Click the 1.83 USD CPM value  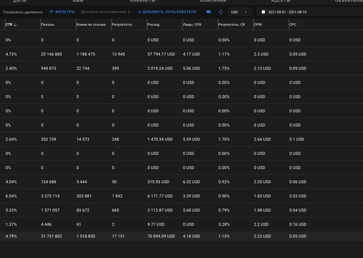[x=262, y=196]
